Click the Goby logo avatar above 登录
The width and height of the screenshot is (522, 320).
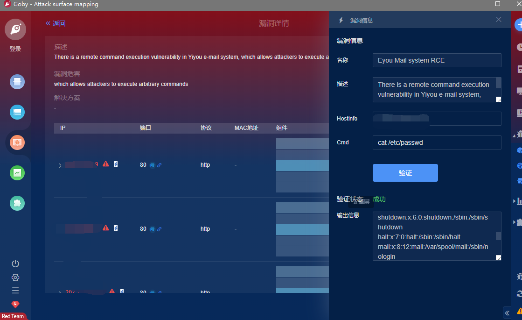tap(15, 29)
